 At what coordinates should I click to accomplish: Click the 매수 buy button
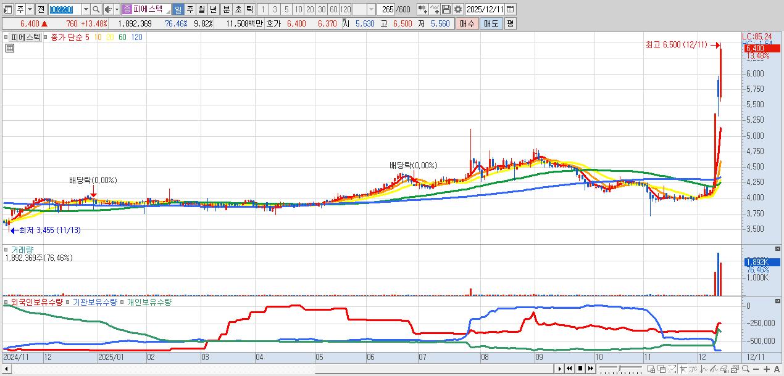pyautogui.click(x=467, y=23)
